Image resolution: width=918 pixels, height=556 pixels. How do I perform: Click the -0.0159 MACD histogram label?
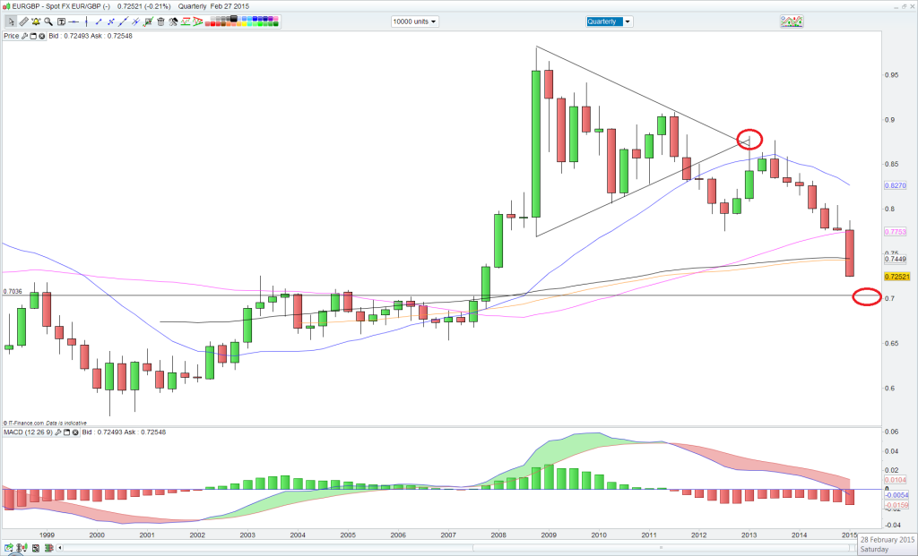tap(896, 505)
